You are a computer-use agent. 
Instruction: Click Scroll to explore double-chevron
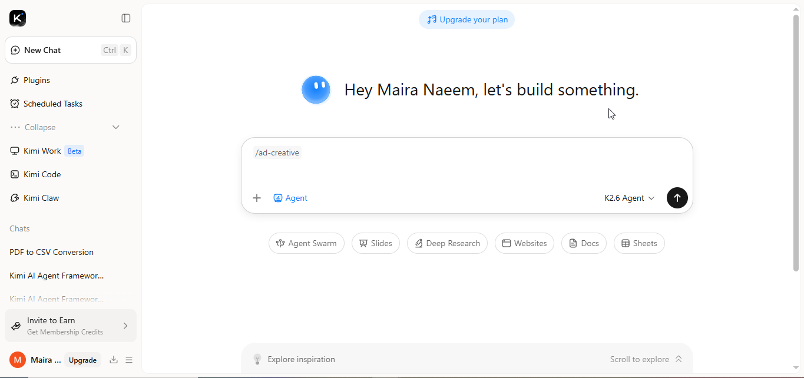679,359
